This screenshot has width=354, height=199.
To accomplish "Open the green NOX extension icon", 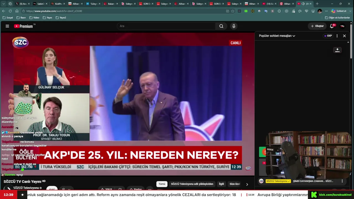I will point(246,11).
